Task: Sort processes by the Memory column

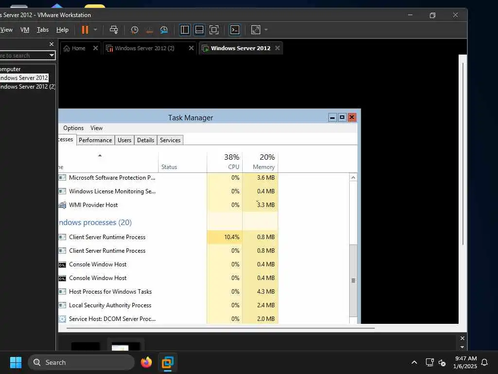Action: [260, 163]
